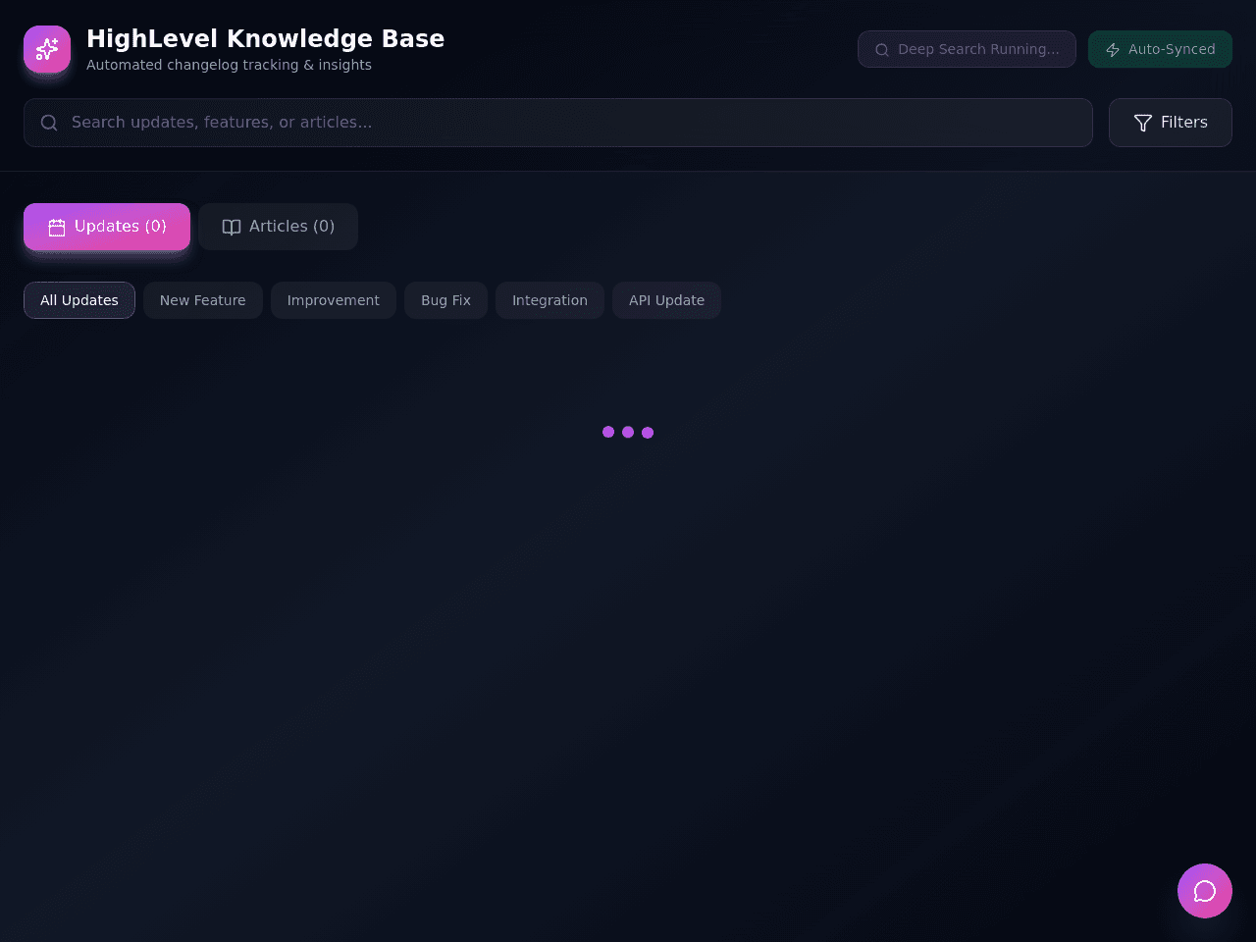The height and width of the screenshot is (942, 1256).
Task: Click the HighLevel Knowledge Base title
Action: click(266, 38)
